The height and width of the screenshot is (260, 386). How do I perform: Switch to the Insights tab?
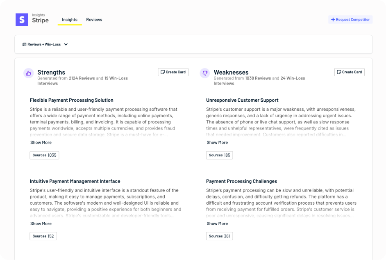click(70, 19)
